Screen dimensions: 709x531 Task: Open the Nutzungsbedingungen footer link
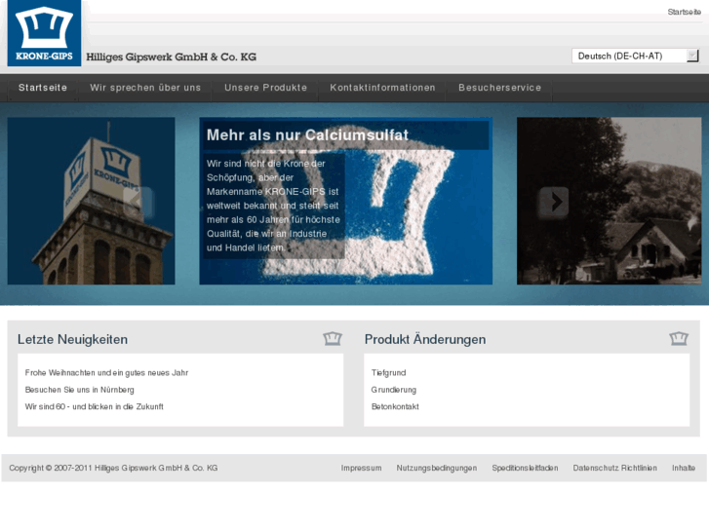tap(437, 469)
